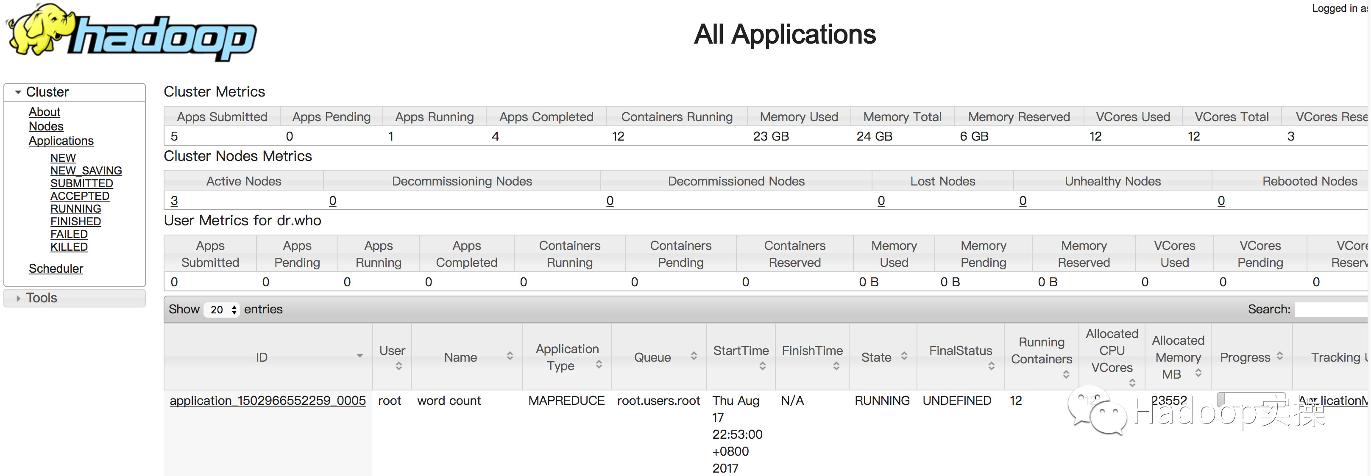The width and height of the screenshot is (1371, 476).
Task: Sort table by Name column
Action: tap(467, 357)
